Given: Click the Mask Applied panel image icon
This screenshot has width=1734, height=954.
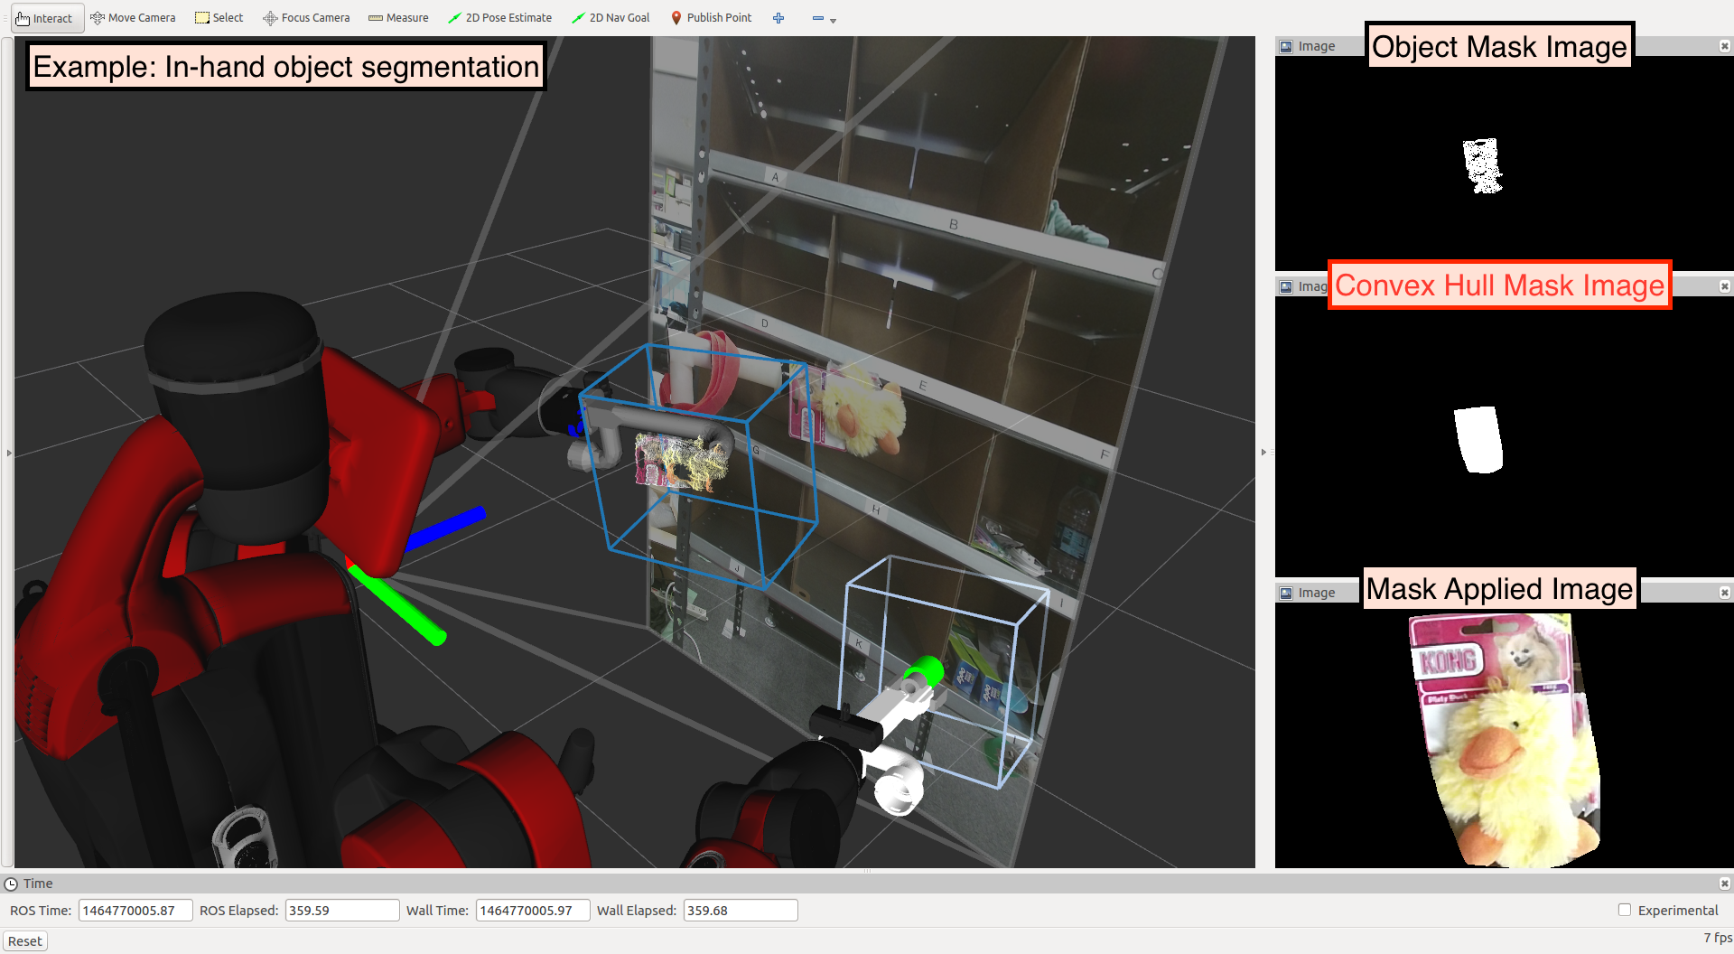Looking at the screenshot, I should 1286,593.
